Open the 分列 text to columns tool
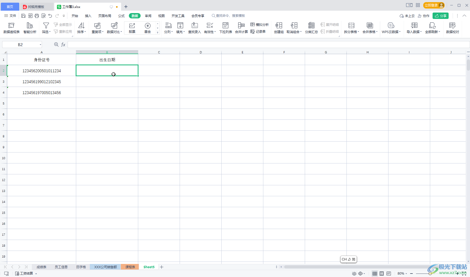Image resolution: width=470 pixels, height=277 pixels. pyautogui.click(x=168, y=28)
